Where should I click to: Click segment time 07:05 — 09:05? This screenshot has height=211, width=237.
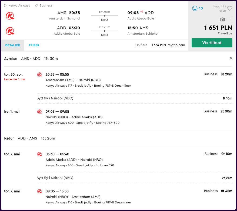point(57,112)
